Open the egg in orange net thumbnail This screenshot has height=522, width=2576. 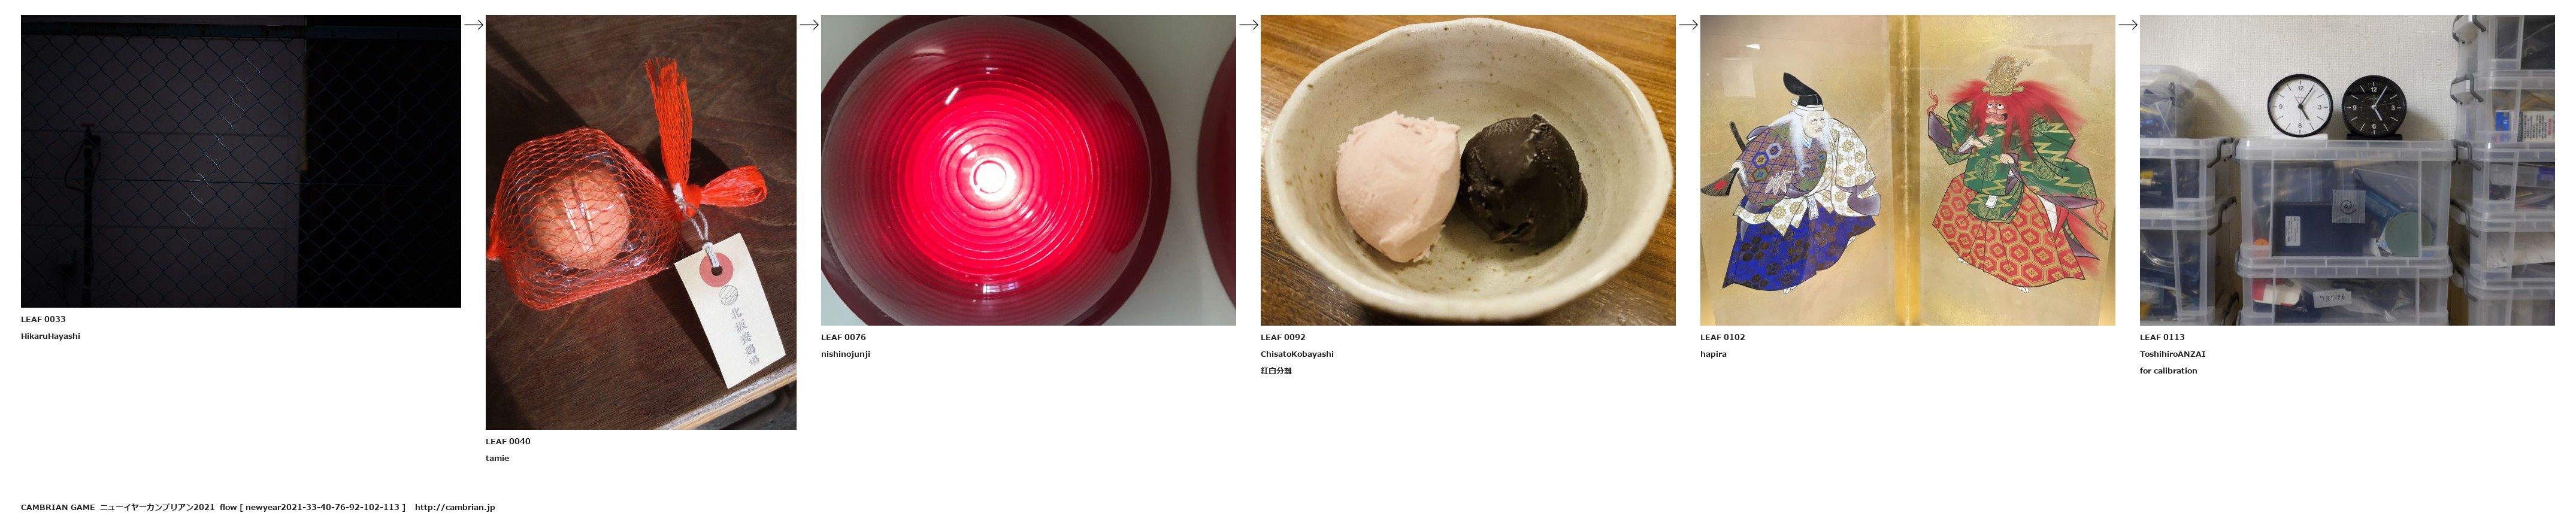click(x=641, y=222)
